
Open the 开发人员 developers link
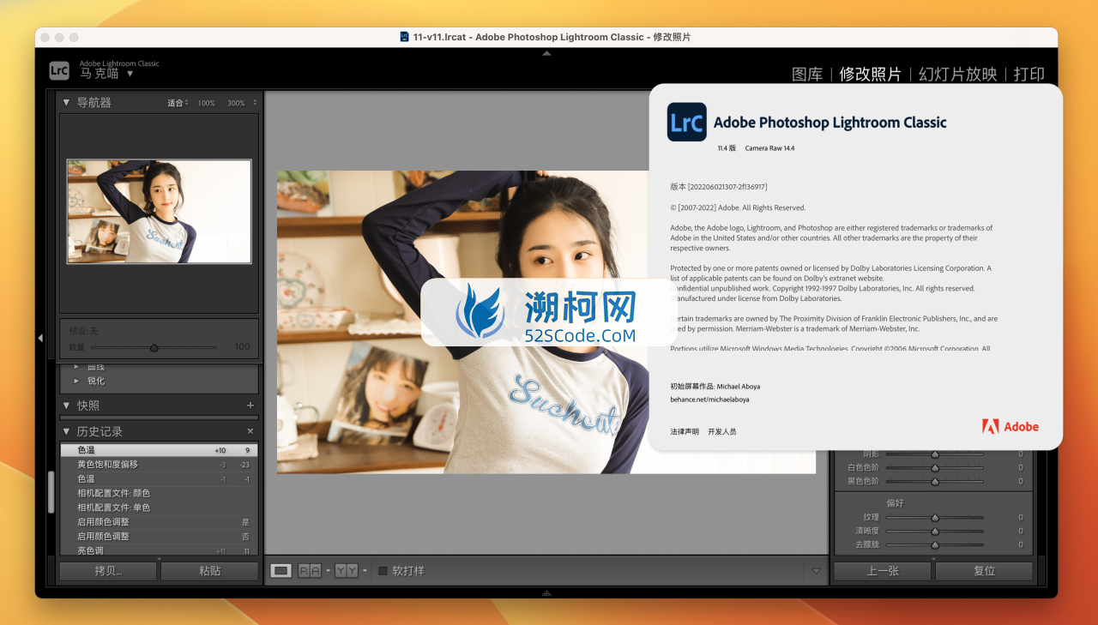click(721, 431)
